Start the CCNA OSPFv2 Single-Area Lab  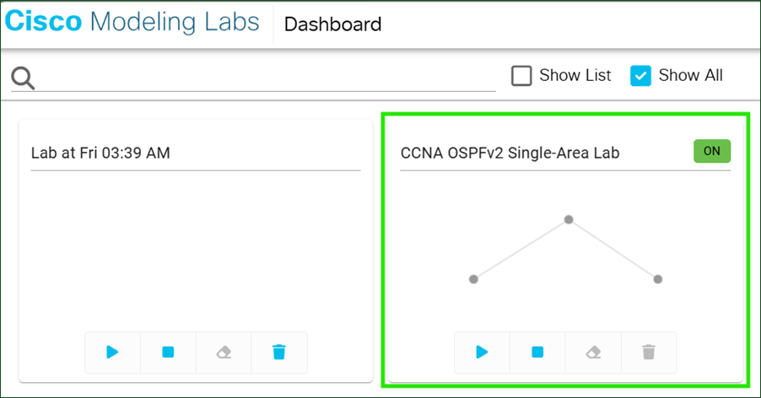[x=482, y=352]
